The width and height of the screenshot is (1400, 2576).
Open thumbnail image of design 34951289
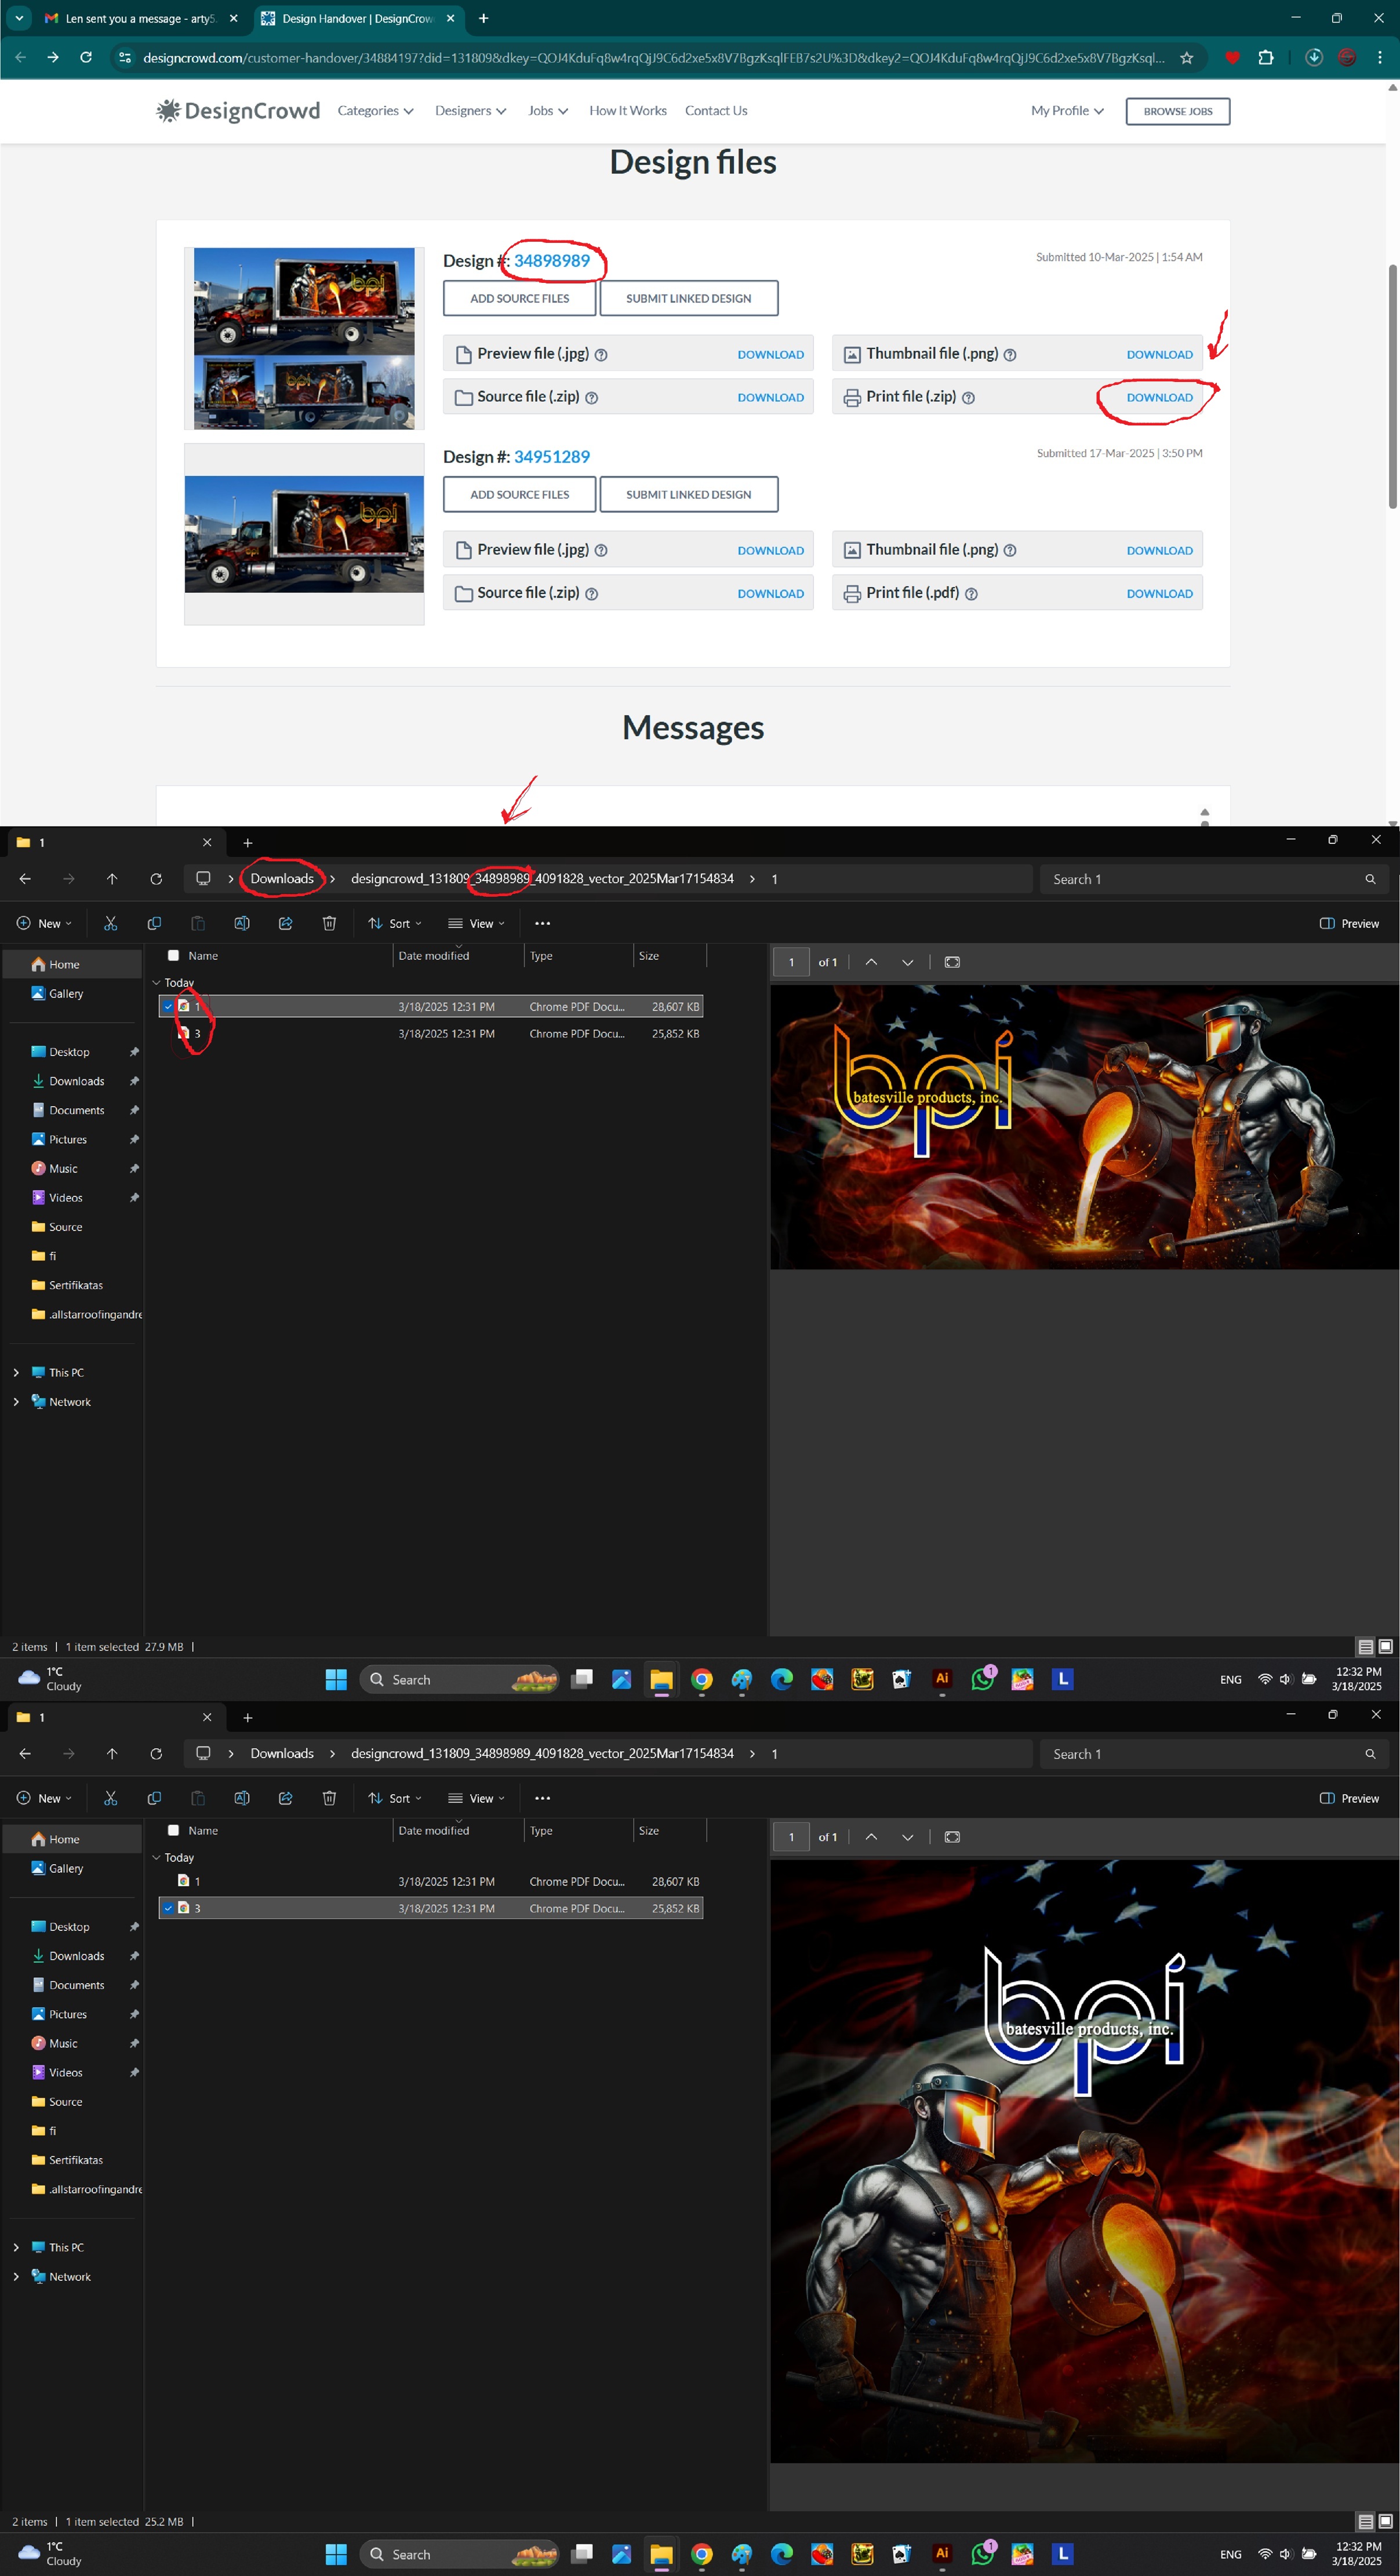(x=304, y=534)
